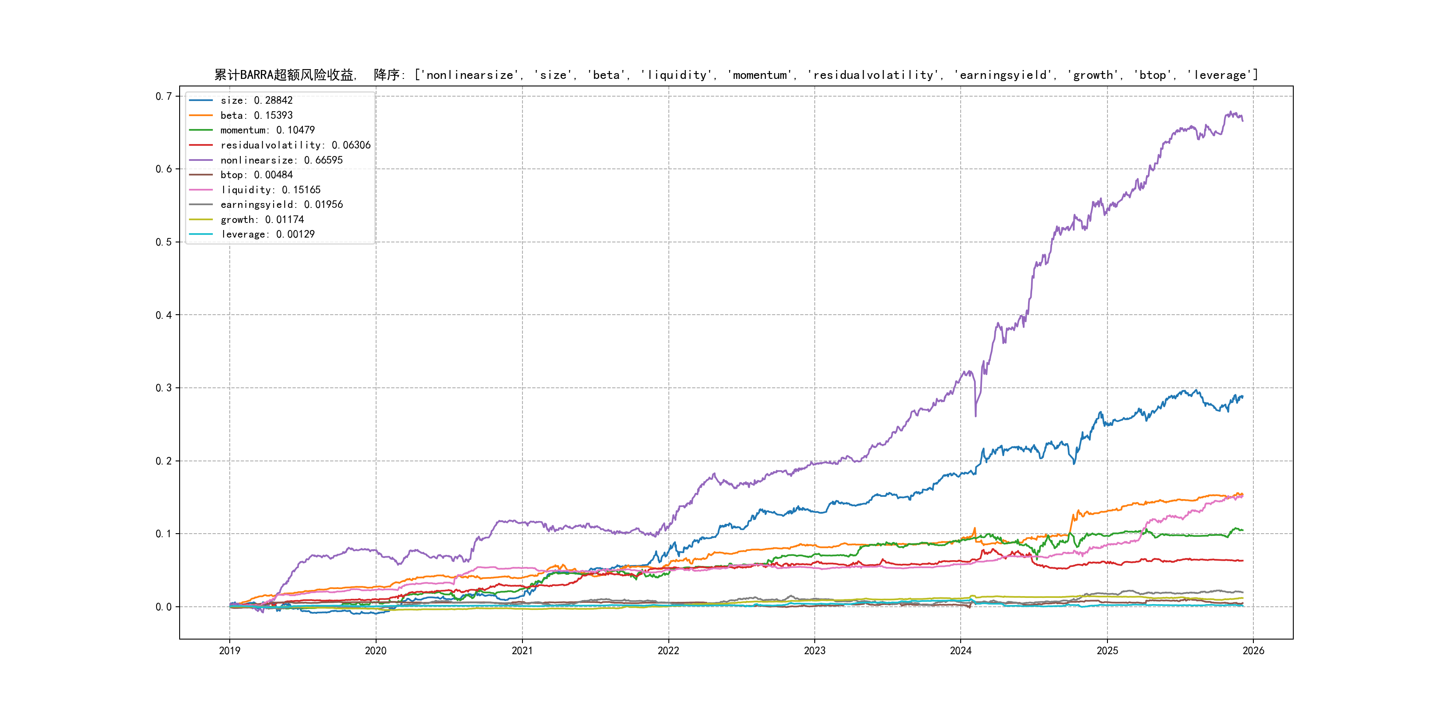Click the chart title text at top
This screenshot has height=718, width=1437.
[x=736, y=75]
